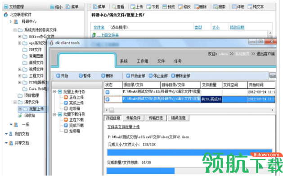Select the PDF文件 folder

tap(35, 50)
